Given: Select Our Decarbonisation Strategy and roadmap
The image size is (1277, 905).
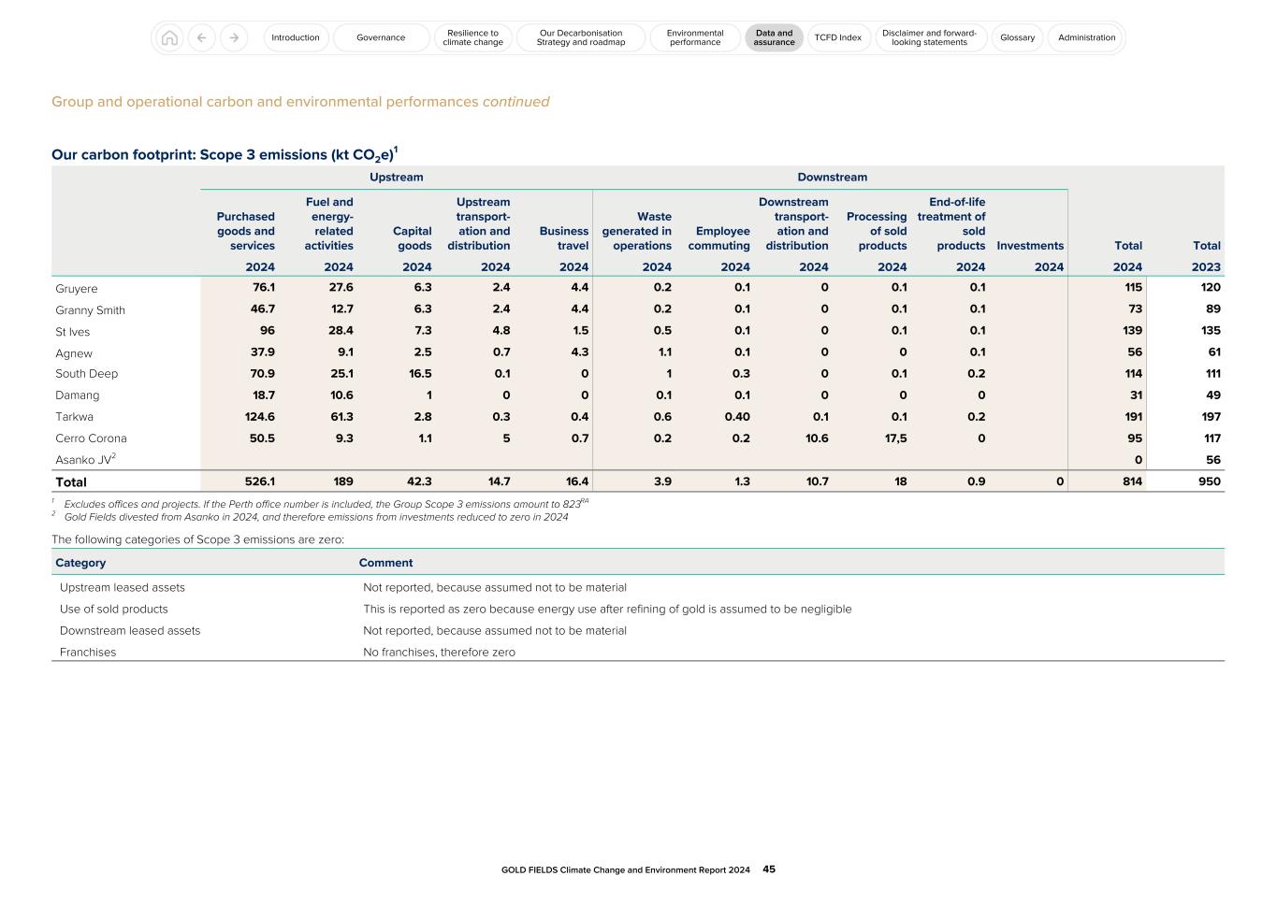Looking at the screenshot, I should [x=580, y=37].
